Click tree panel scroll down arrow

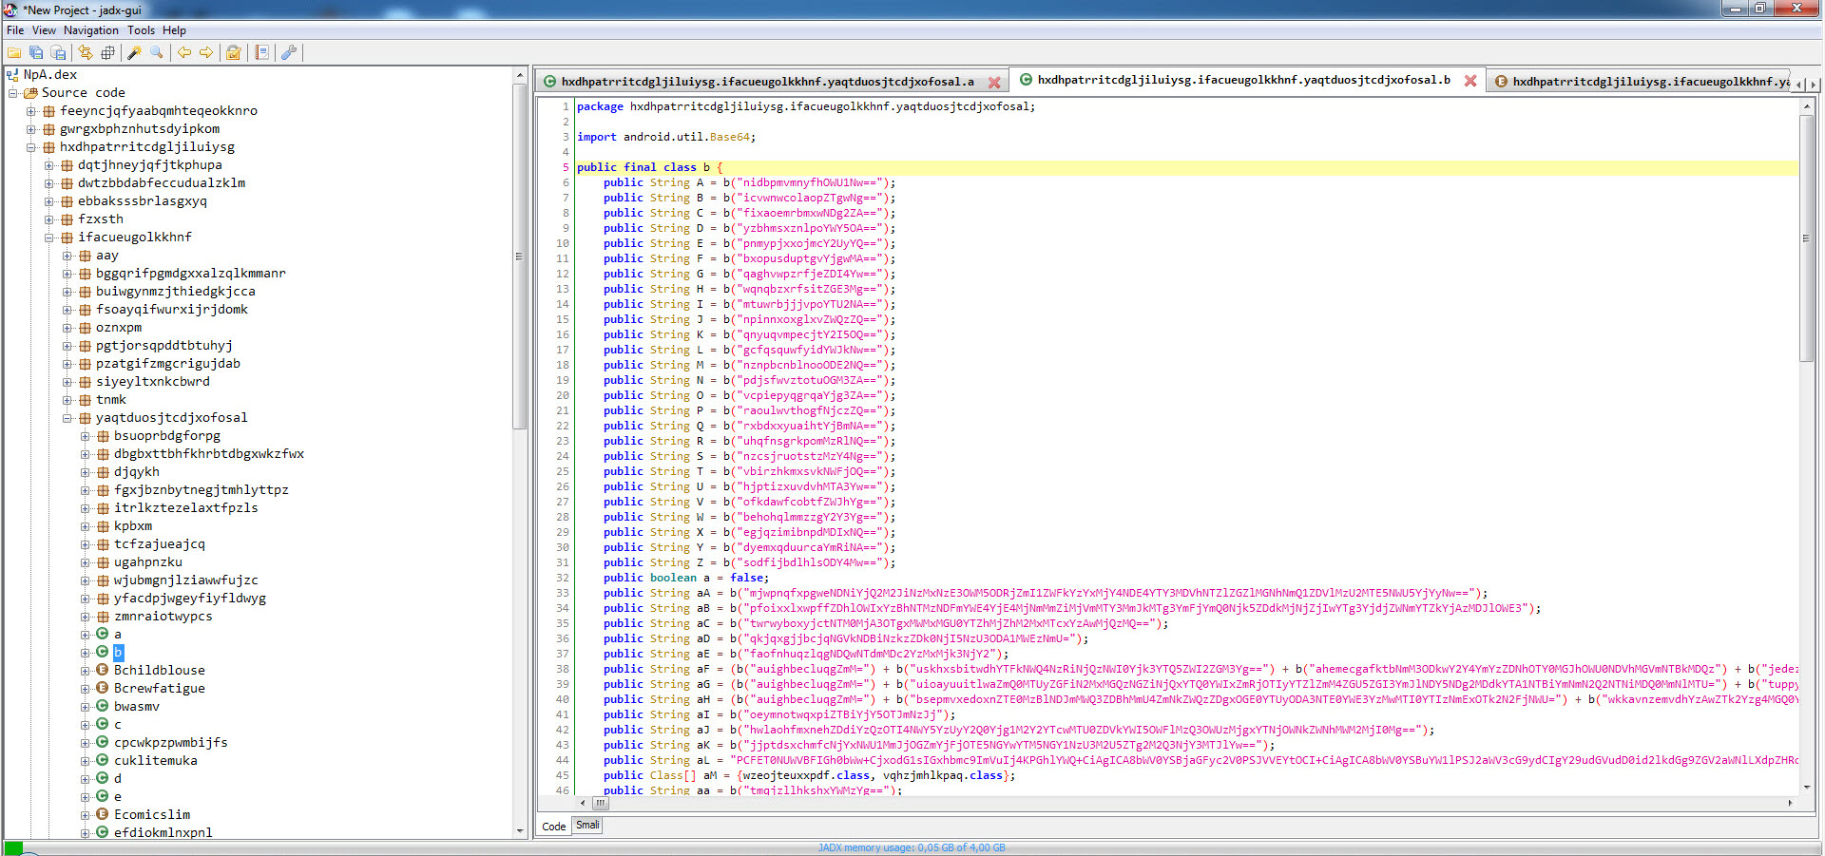click(519, 831)
